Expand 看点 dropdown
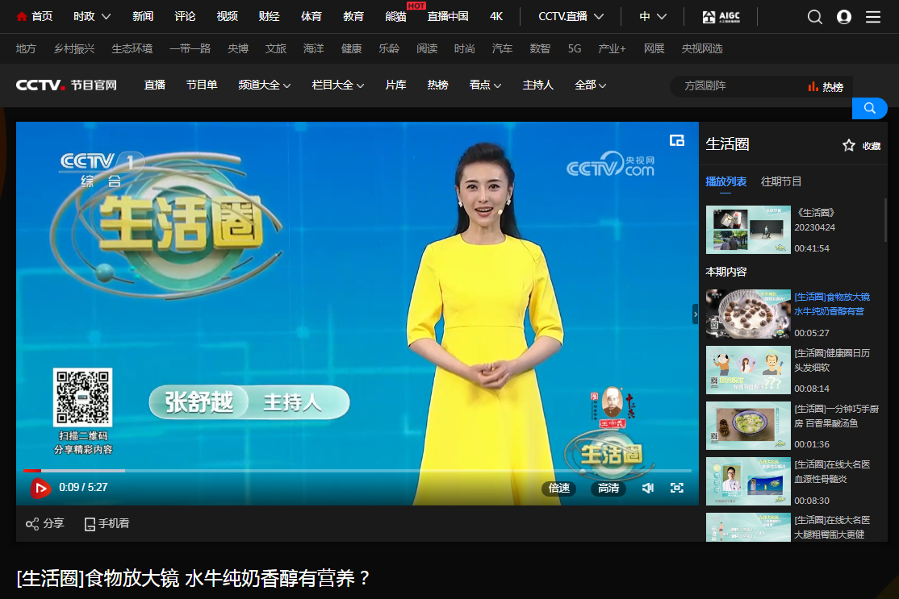 pos(485,85)
